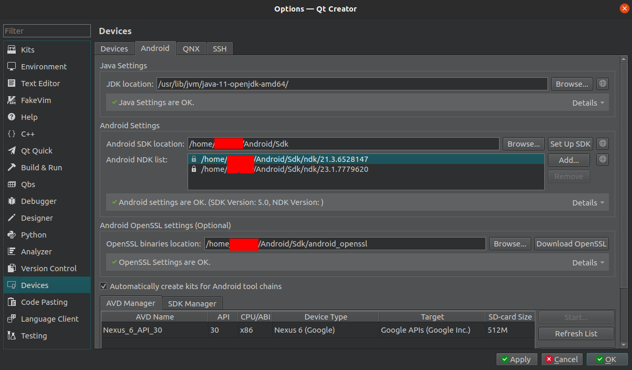
Task: Click the Device Type column header
Action: coord(325,317)
